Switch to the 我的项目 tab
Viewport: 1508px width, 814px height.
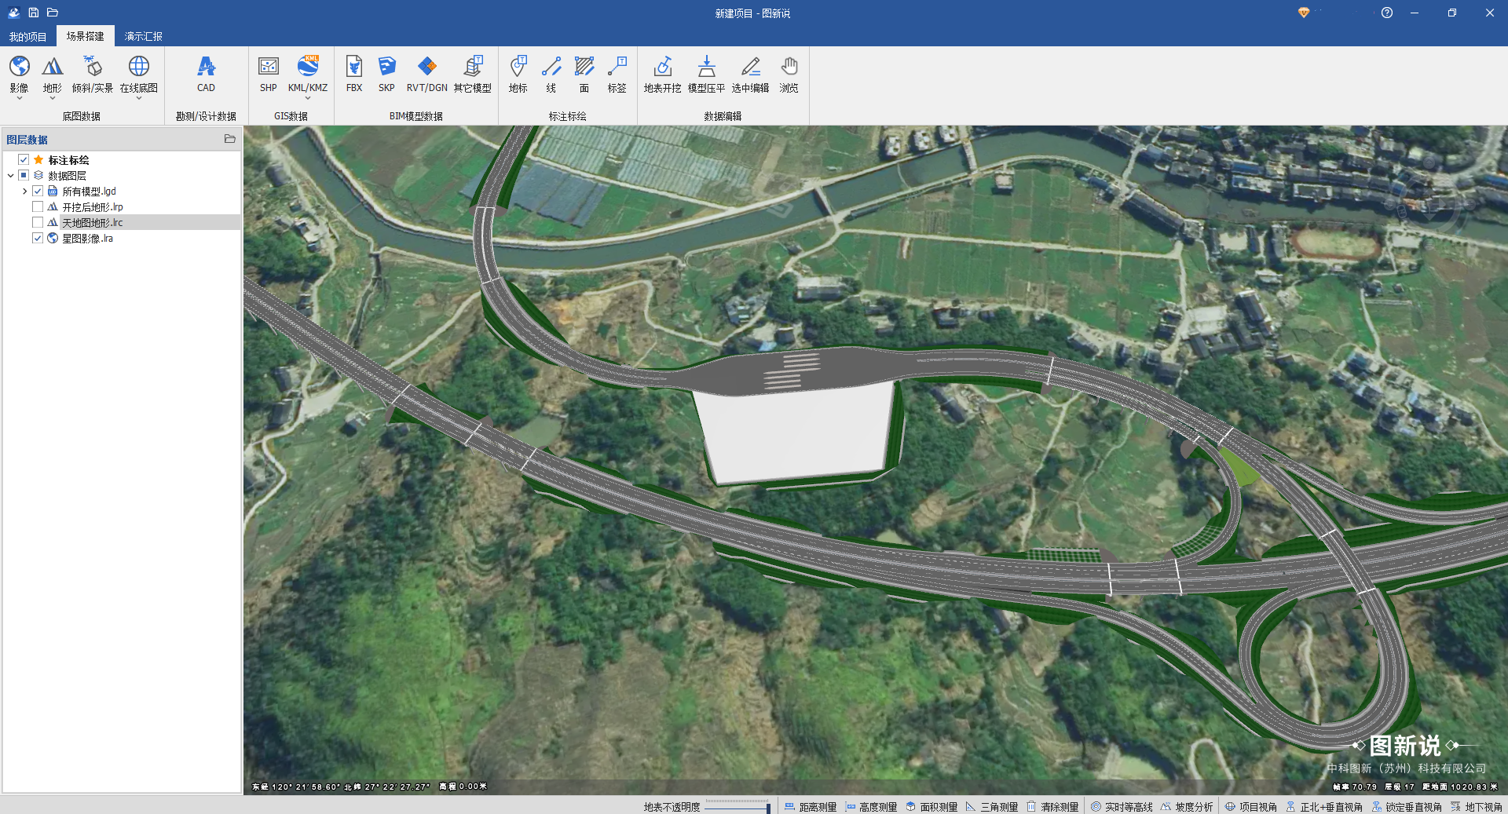pyautogui.click(x=27, y=37)
